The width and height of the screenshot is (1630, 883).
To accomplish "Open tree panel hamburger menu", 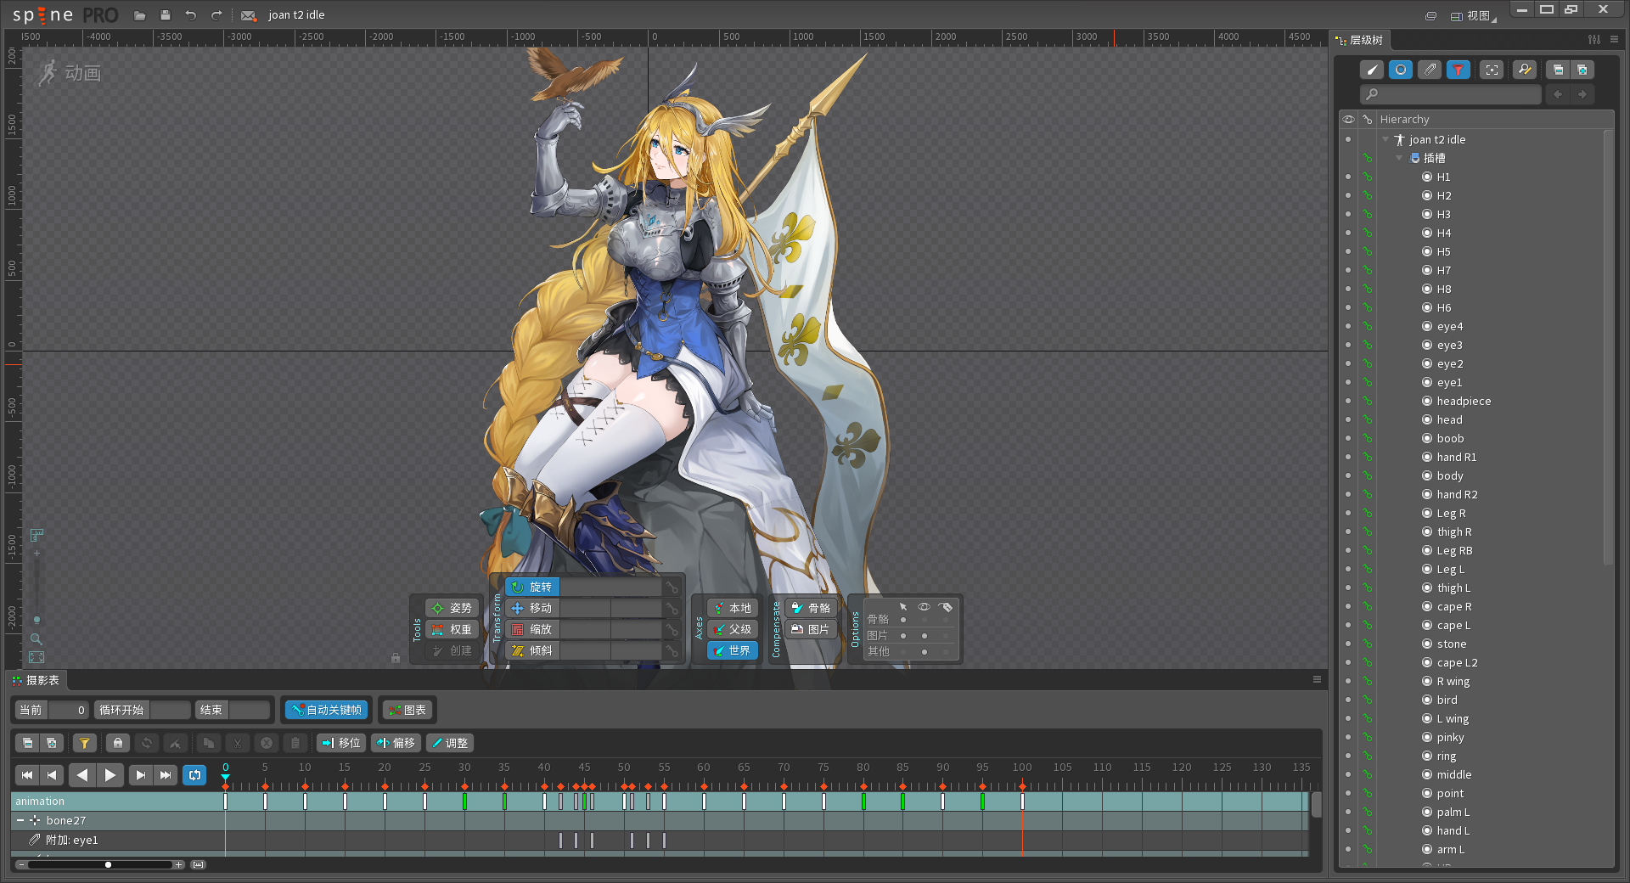I will tap(1614, 39).
